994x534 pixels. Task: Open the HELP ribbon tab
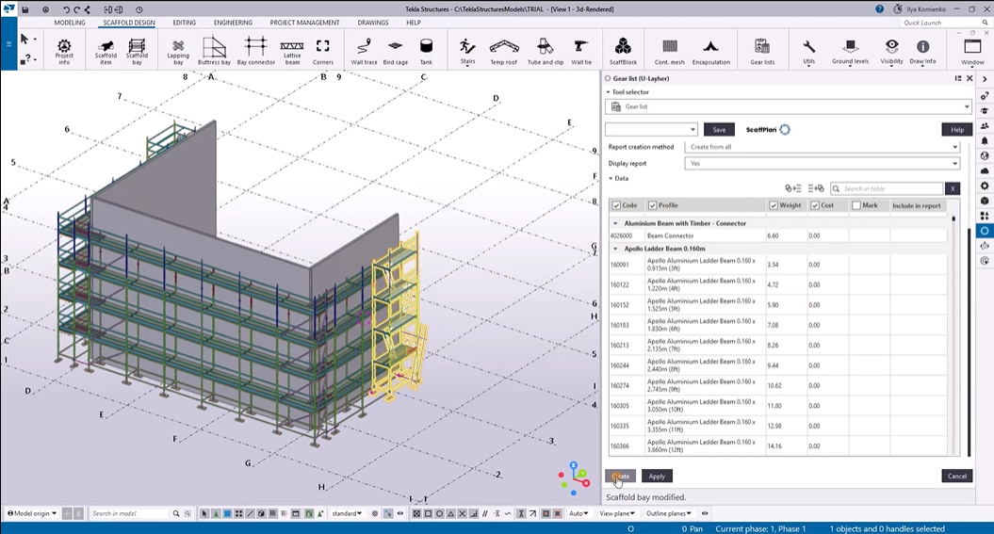414,23
